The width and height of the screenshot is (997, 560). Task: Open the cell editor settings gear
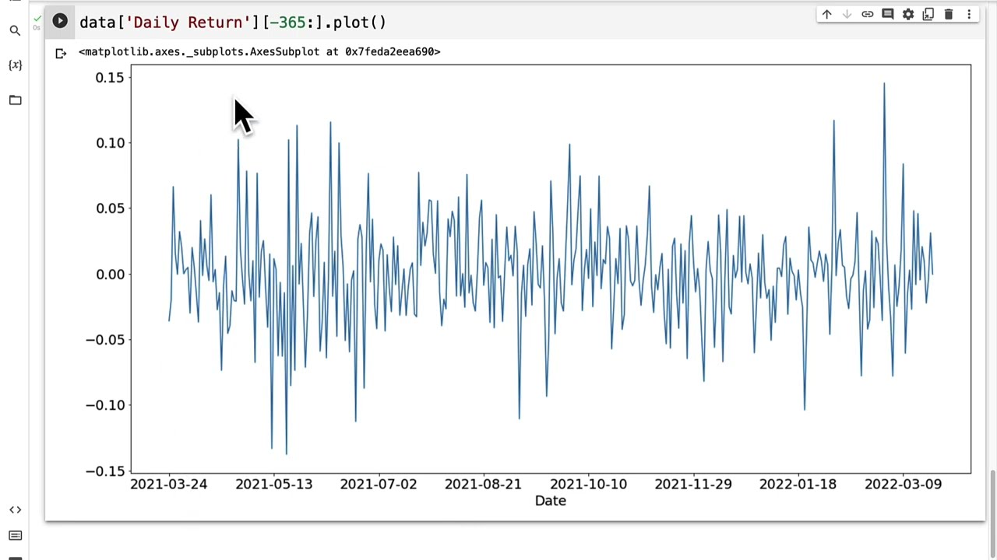click(x=908, y=14)
